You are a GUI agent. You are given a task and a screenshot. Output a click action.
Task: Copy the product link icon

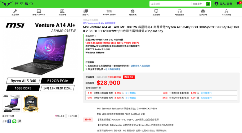[x=19, y=122]
